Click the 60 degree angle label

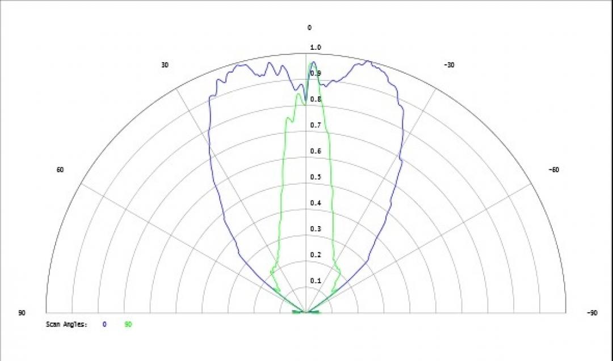pos(60,170)
